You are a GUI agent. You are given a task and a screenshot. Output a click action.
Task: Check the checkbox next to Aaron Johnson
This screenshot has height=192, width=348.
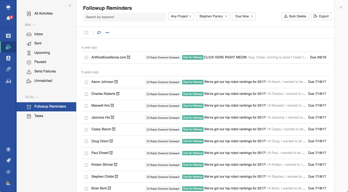tap(86, 82)
